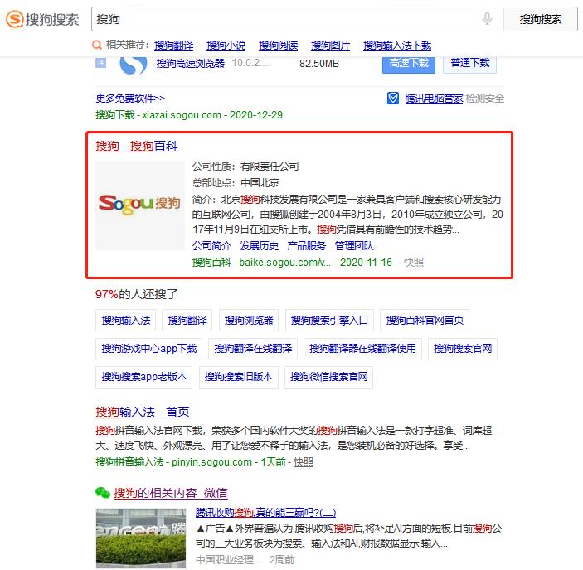This screenshot has width=583, height=570.
Task: Open the 搜狗 - 搜狗百科 result title
Action: (137, 146)
